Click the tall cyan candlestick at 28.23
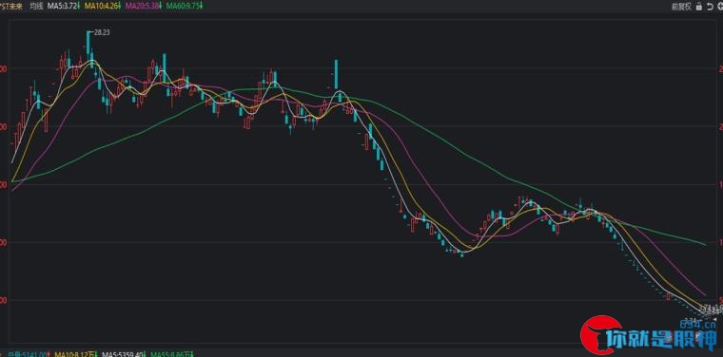 pos(88,43)
